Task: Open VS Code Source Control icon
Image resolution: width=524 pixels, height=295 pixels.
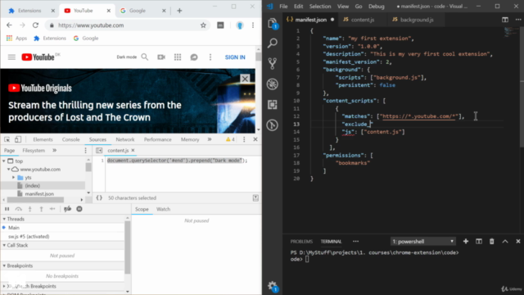Action: pyautogui.click(x=273, y=63)
